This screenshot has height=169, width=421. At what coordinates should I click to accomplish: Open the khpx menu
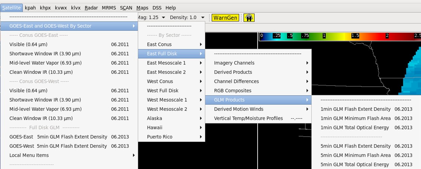[45, 8]
